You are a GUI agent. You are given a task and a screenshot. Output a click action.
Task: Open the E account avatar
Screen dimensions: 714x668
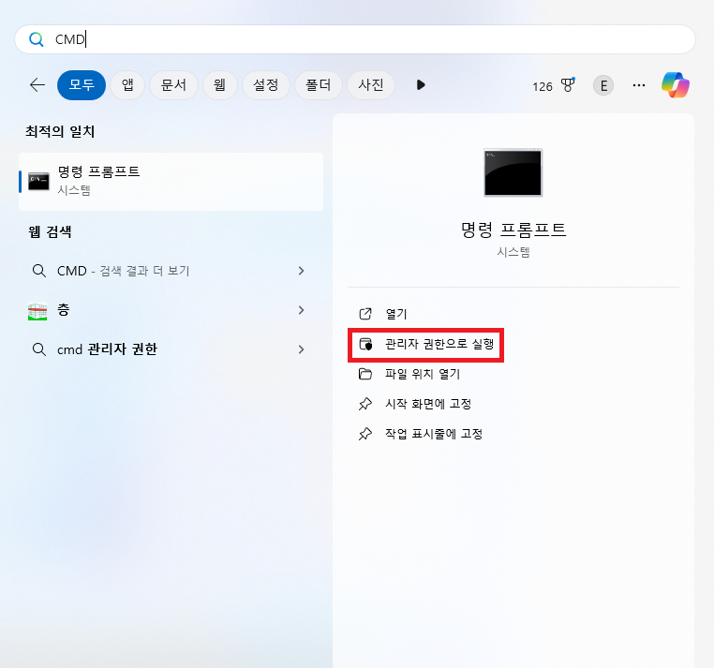click(603, 85)
